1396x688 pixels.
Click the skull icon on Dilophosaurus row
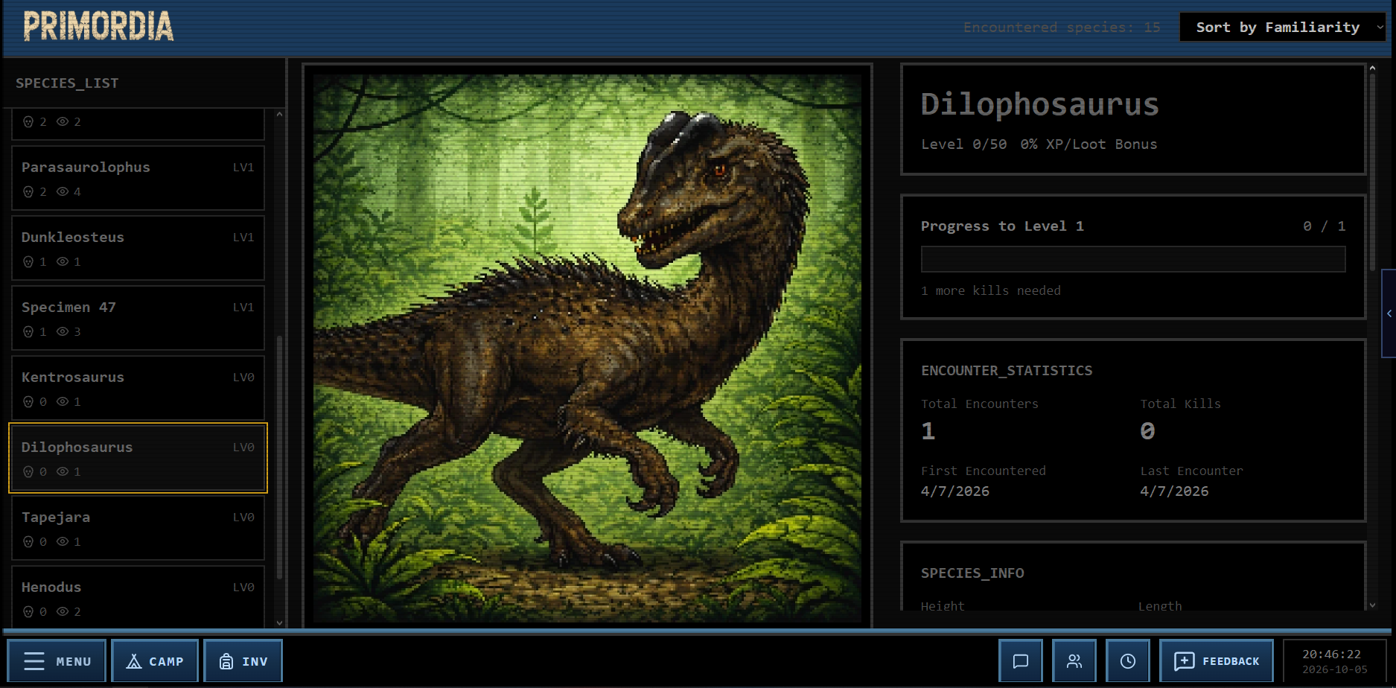click(x=28, y=472)
